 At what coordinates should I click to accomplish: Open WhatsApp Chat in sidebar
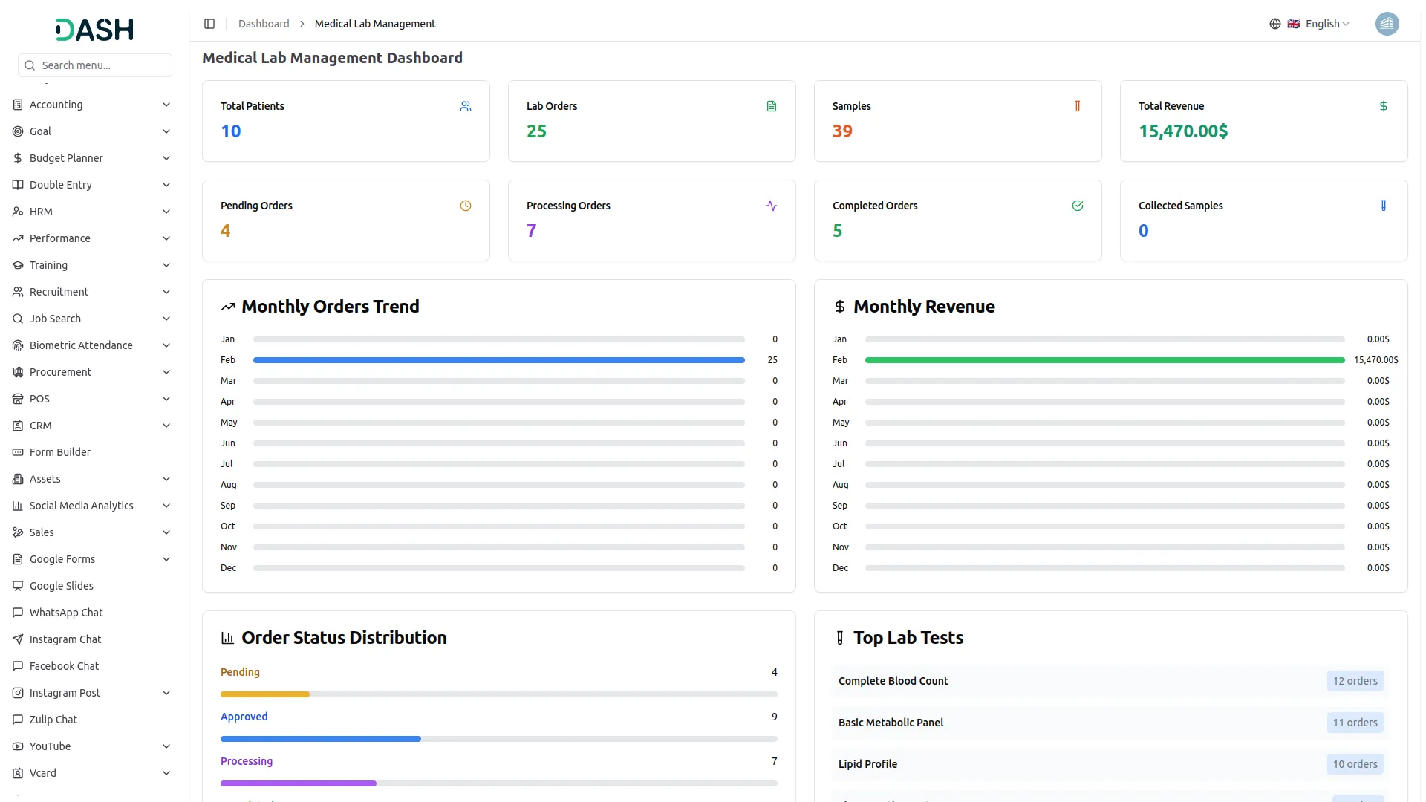tap(66, 613)
